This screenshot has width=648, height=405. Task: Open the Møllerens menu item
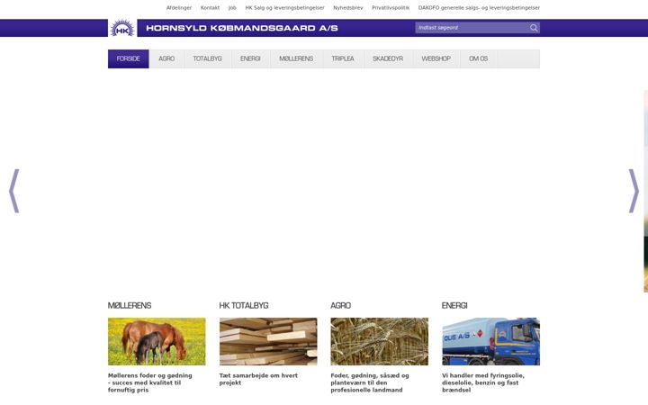point(296,58)
